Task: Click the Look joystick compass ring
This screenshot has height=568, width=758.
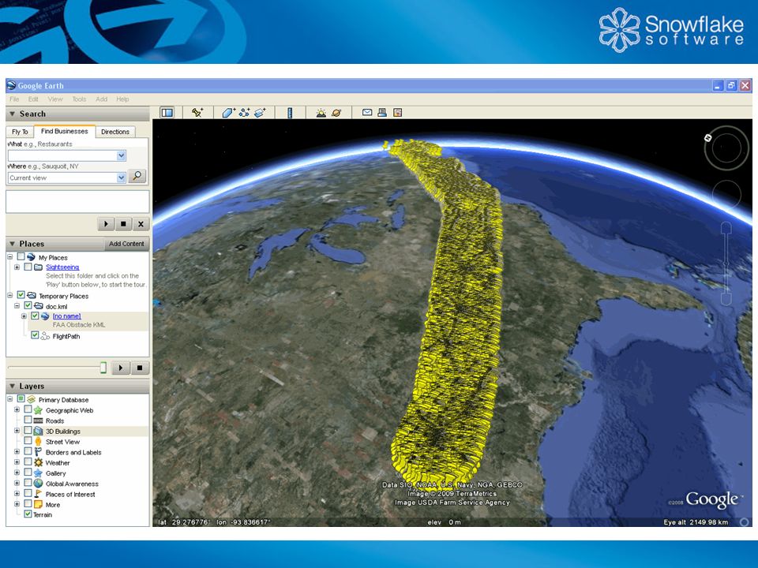Action: click(x=726, y=148)
